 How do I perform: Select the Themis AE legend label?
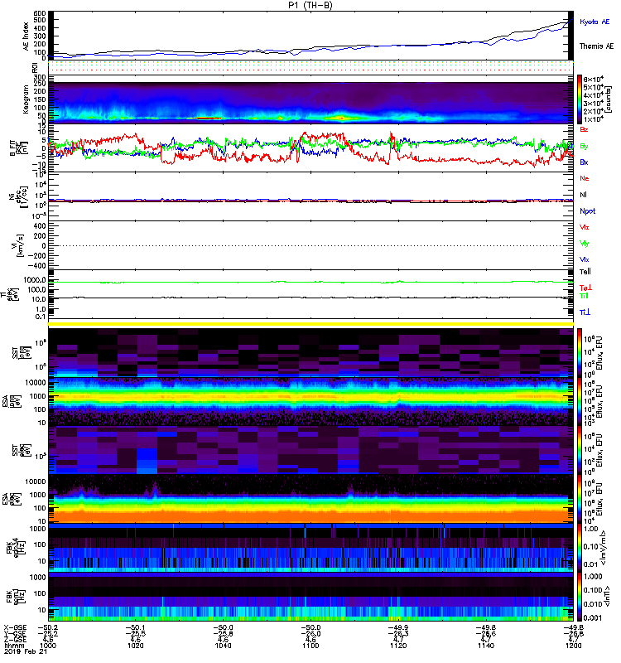(596, 46)
